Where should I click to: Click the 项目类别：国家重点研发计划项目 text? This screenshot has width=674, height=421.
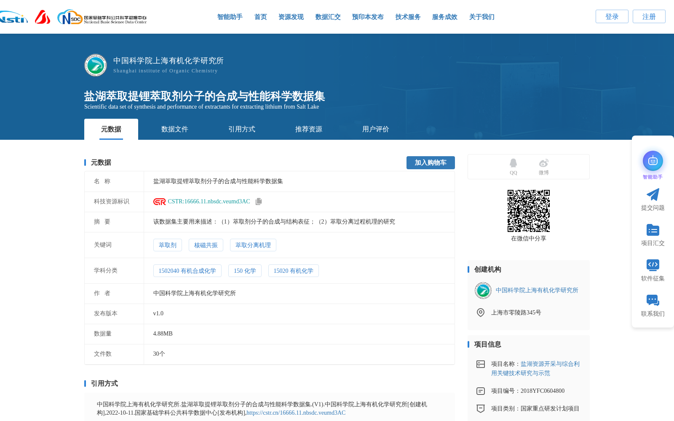pyautogui.click(x=535, y=409)
